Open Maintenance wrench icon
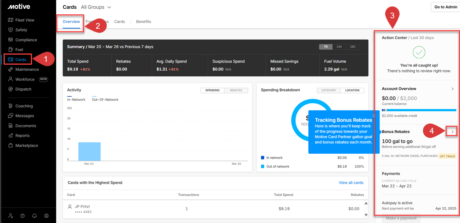The height and width of the screenshot is (223, 460). [10, 69]
